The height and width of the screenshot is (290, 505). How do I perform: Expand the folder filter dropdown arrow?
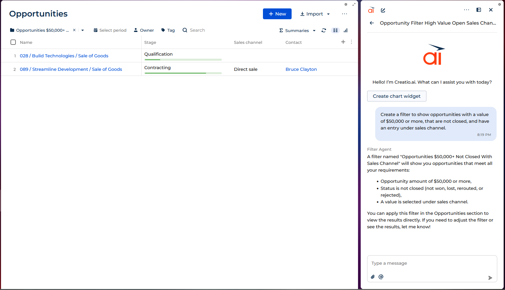tap(83, 30)
